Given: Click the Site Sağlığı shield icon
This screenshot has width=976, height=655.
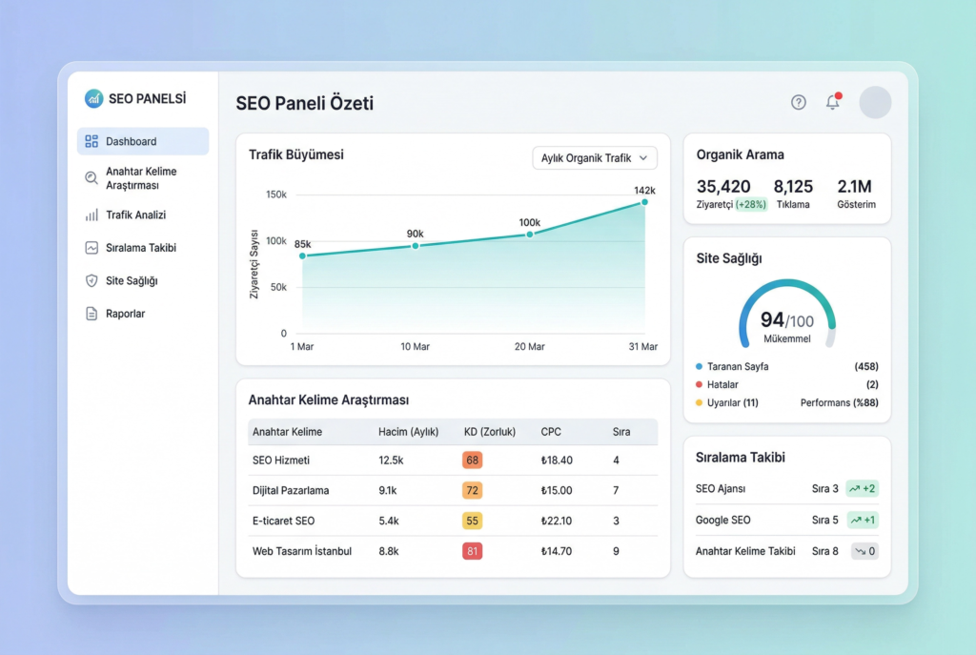Looking at the screenshot, I should pyautogui.click(x=91, y=280).
